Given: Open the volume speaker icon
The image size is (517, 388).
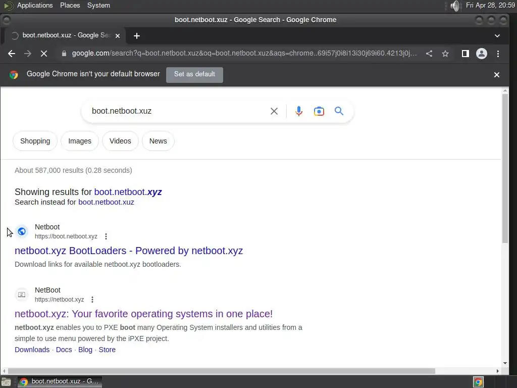Looking at the screenshot, I should click(455, 6).
